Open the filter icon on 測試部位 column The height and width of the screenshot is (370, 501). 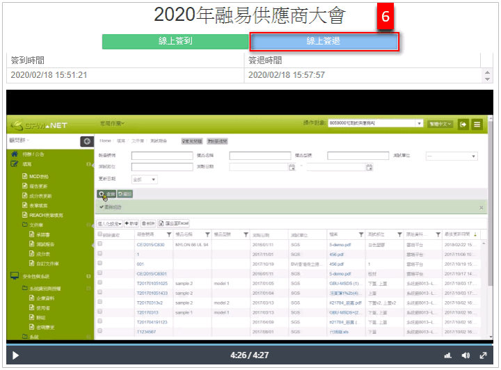[x=399, y=235]
